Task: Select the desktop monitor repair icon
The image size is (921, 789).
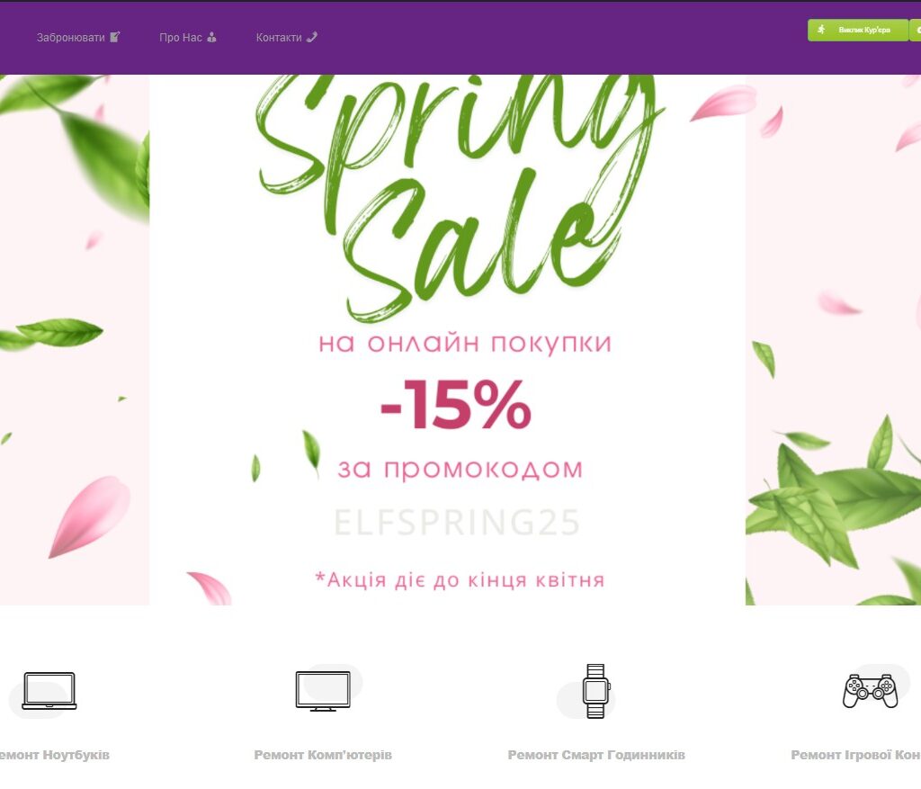Action: pyautogui.click(x=323, y=691)
